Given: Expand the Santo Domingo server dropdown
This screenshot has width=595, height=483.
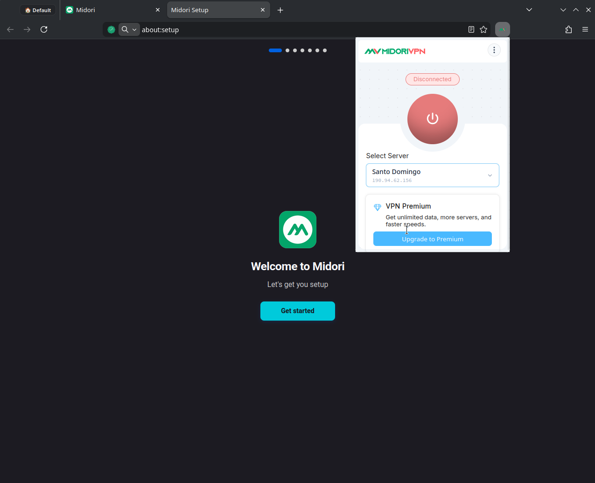Looking at the screenshot, I should click(x=433, y=175).
